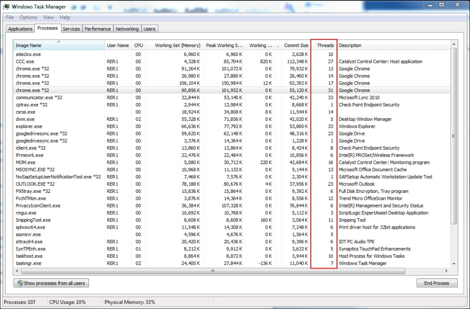Open the Help menu
Screen dimensions: 470x309
click(65, 17)
